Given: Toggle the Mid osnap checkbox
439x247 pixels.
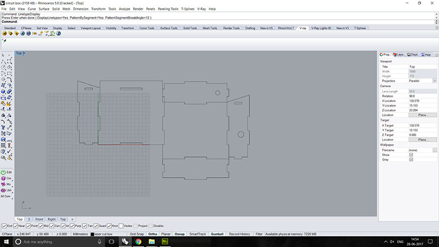Looking at the screenshot, I should [x=41, y=226].
